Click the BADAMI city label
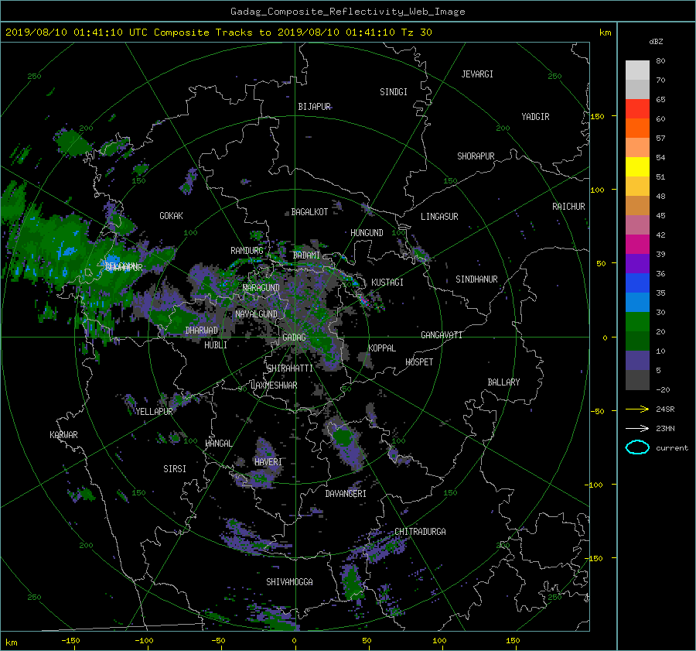The image size is (696, 651). [x=306, y=255]
